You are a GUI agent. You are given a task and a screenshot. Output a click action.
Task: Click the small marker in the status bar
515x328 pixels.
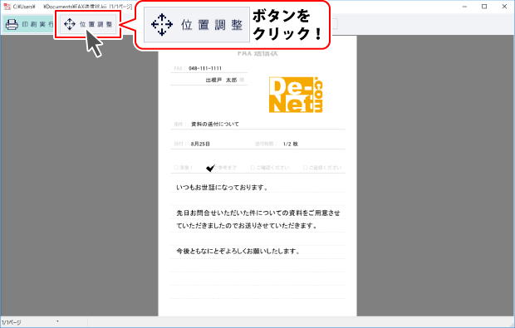pyautogui.click(x=57, y=321)
